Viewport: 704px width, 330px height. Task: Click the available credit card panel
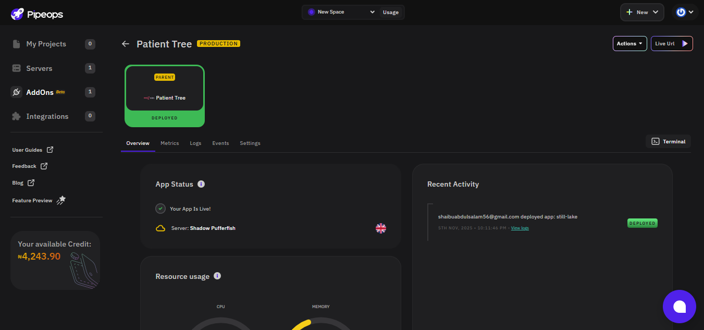pyautogui.click(x=55, y=260)
